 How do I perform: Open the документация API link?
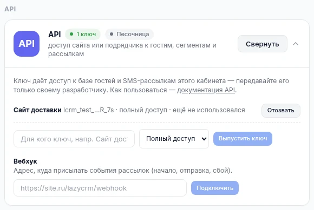click(206, 90)
